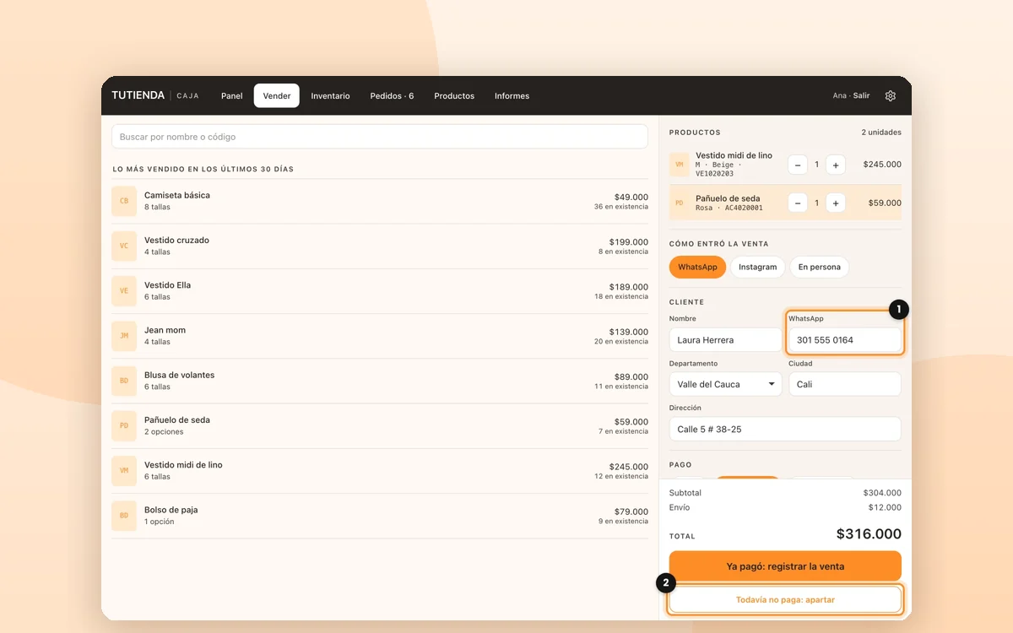Click the VC thumbnail for Vestido cruzado
The width and height of the screenshot is (1013, 633).
point(124,246)
